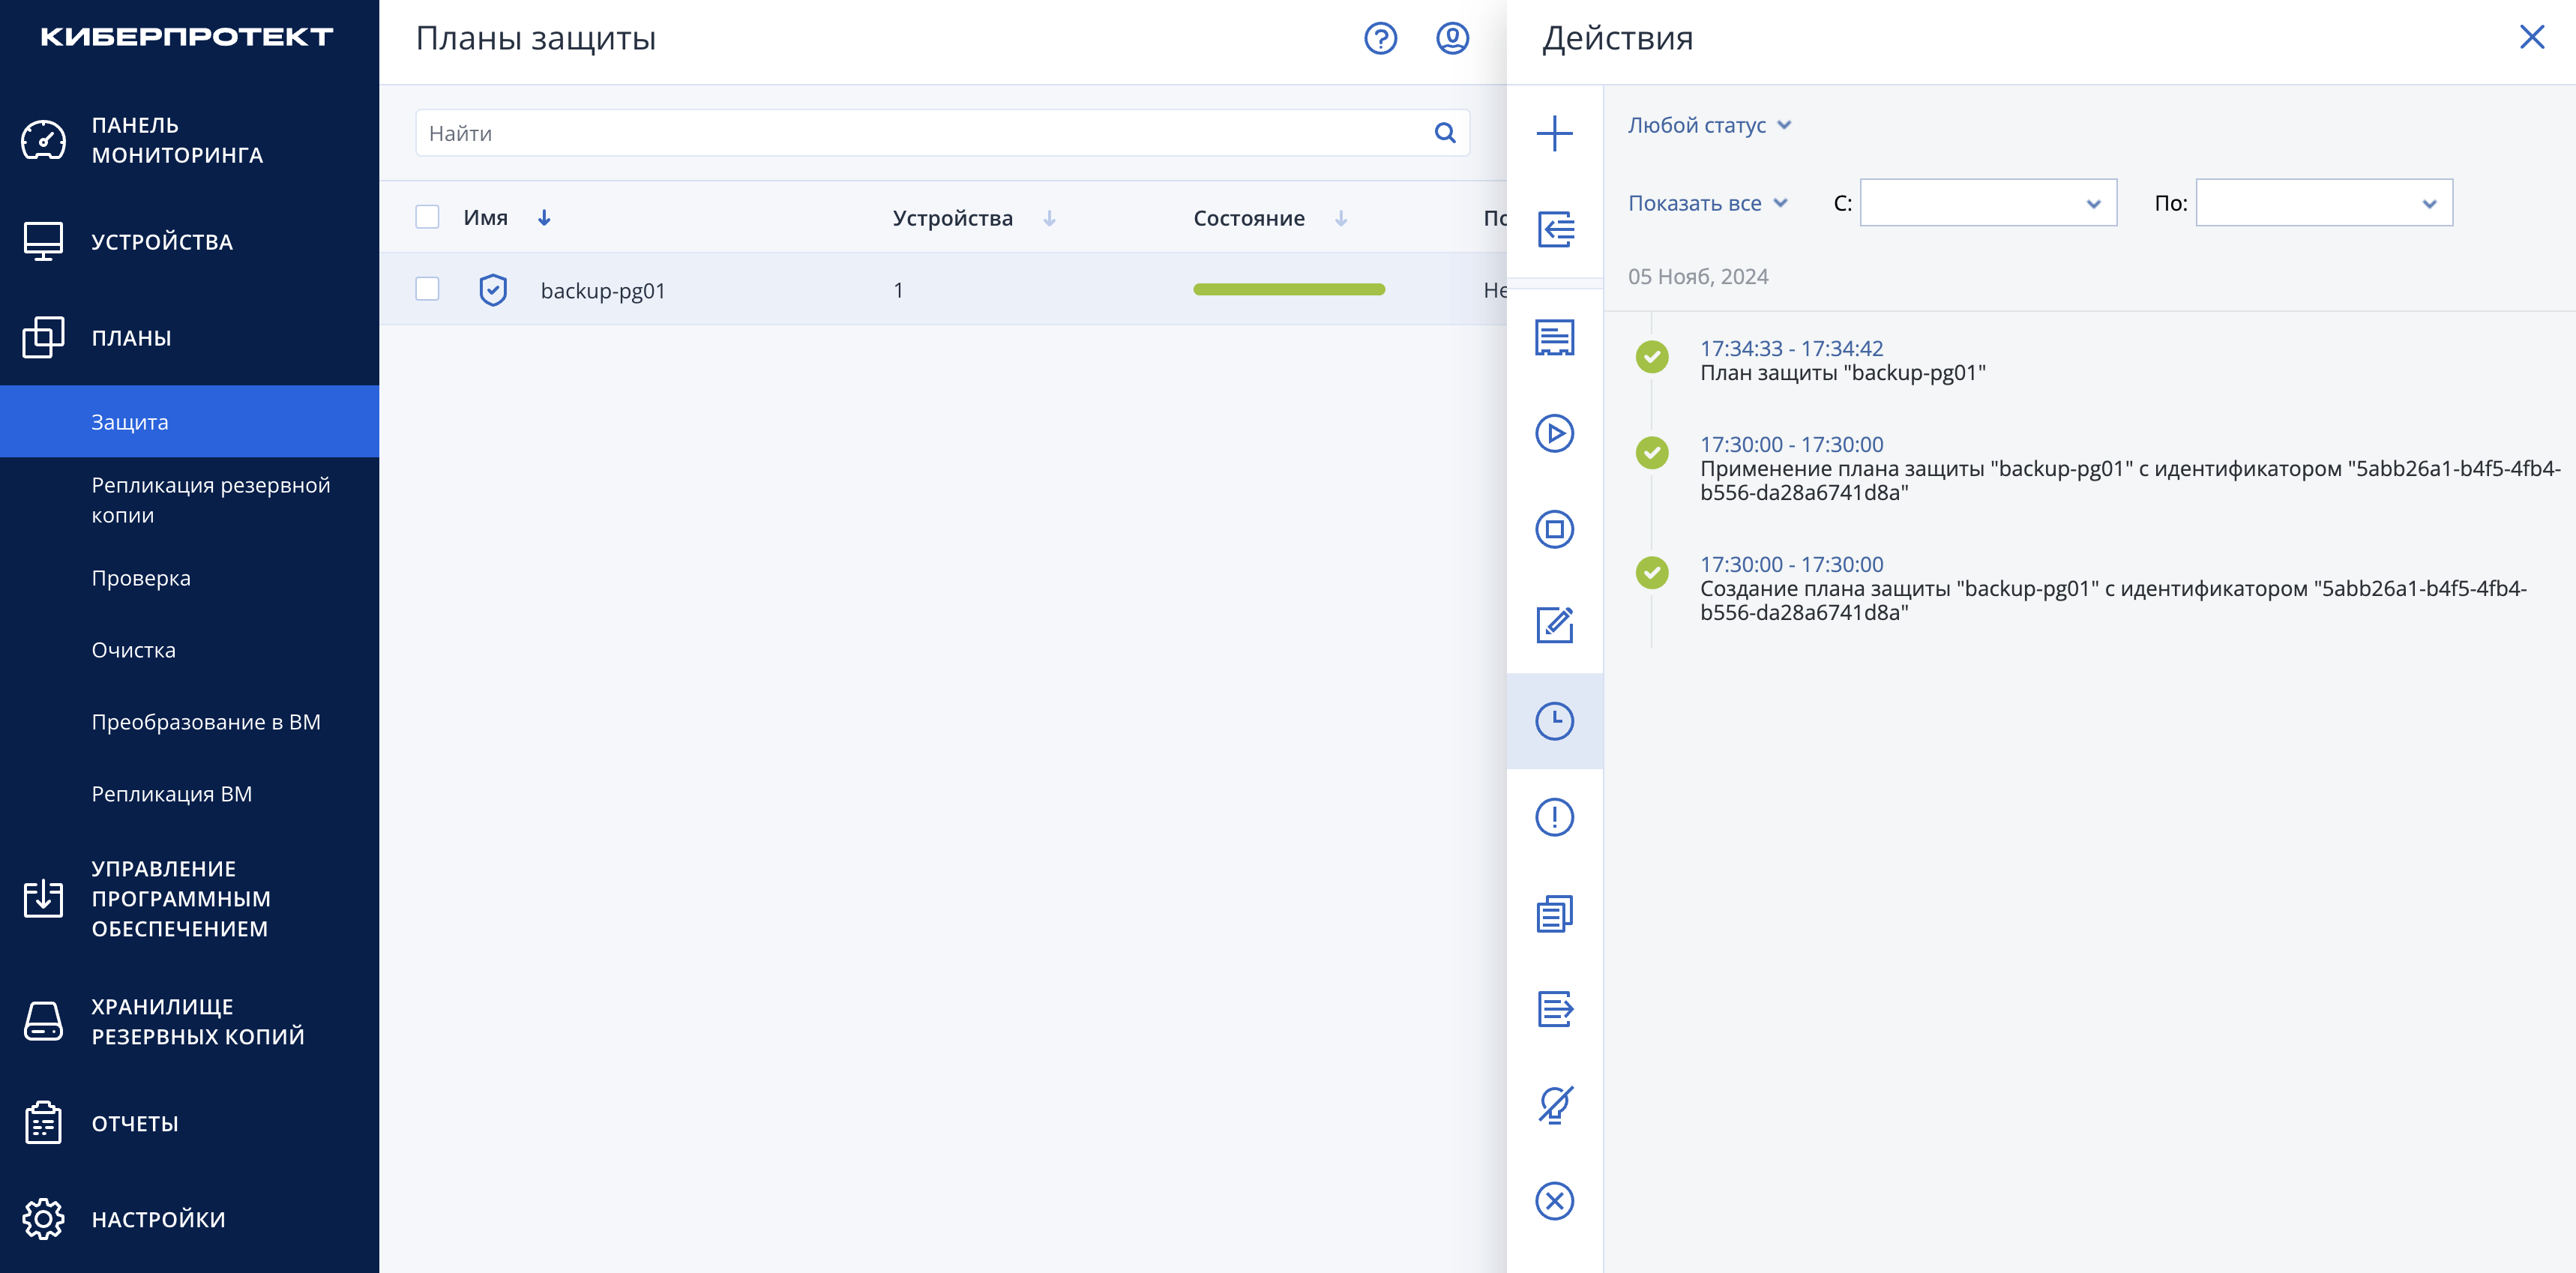Click the stop icon in action bar
Viewport: 2576px width, 1273px height.
point(1554,529)
